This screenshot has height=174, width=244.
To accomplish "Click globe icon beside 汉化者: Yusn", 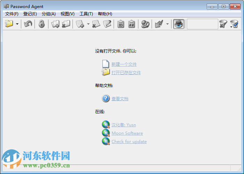I will (x=106, y=125).
